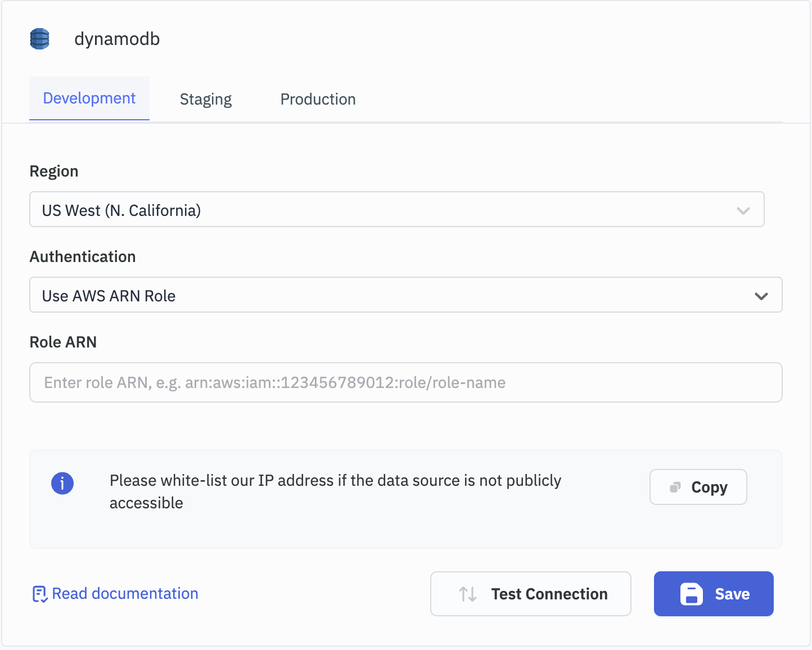Switch to the Staging tab
812x650 pixels.
[x=205, y=100]
